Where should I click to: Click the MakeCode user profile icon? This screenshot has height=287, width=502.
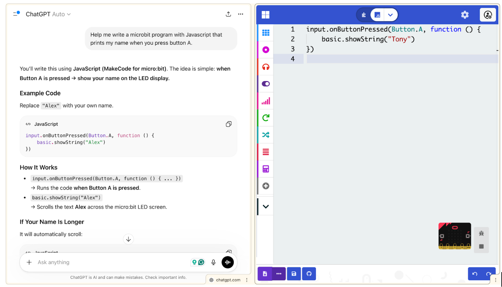[488, 15]
